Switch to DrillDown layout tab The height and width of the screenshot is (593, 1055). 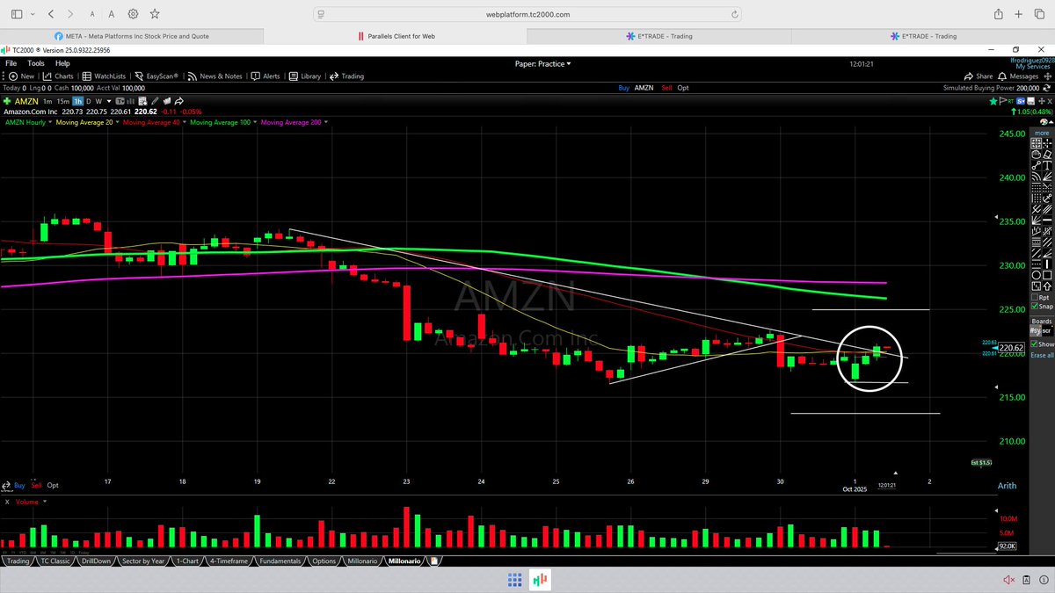pos(94,560)
